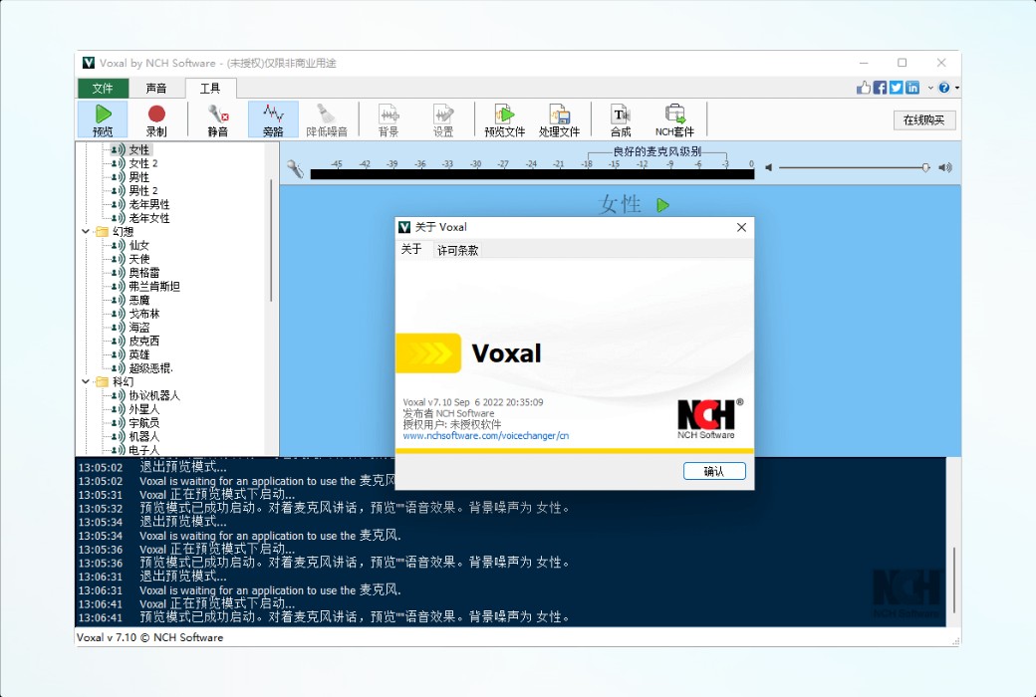Play the 女性 voice green arrow
The image size is (1036, 697).
coord(663,205)
